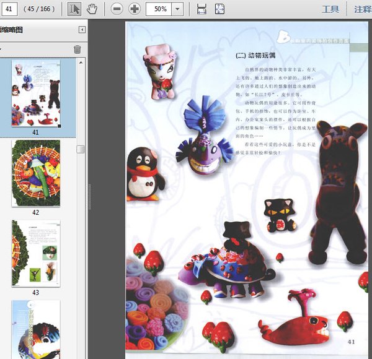Select page 41 thumbnail
Screen dimensions: 372x359
click(36, 93)
